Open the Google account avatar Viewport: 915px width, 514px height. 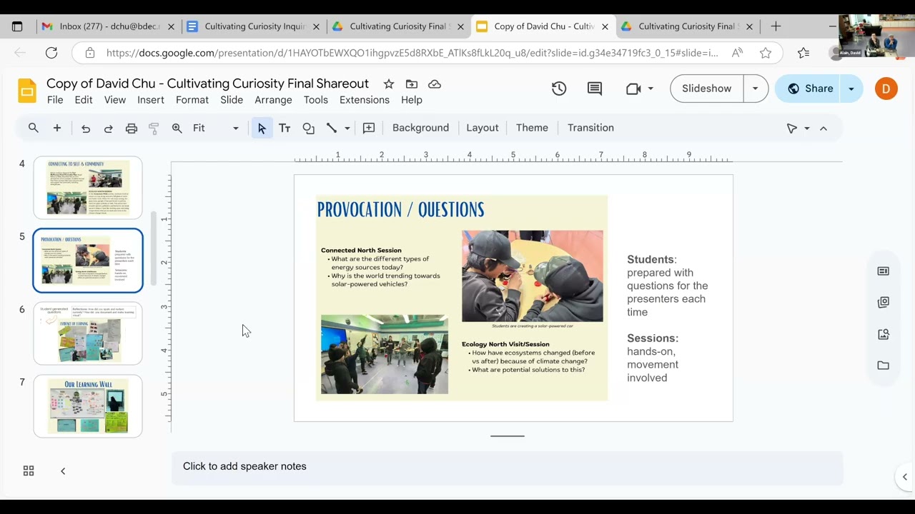point(886,89)
